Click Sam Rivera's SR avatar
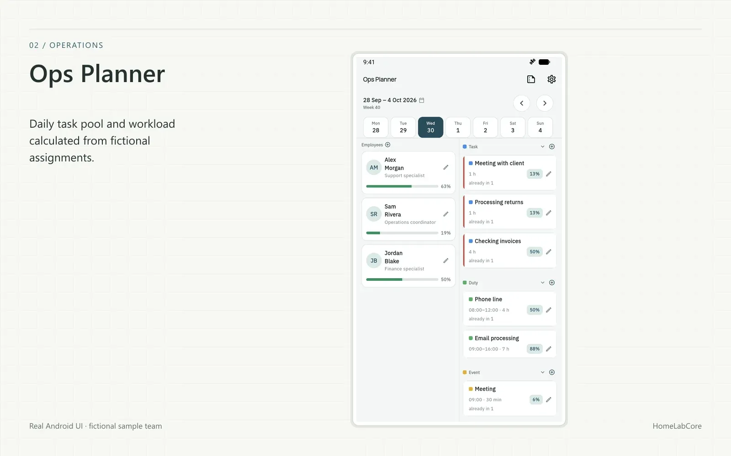Screen dimensions: 731x456 click(x=374, y=214)
